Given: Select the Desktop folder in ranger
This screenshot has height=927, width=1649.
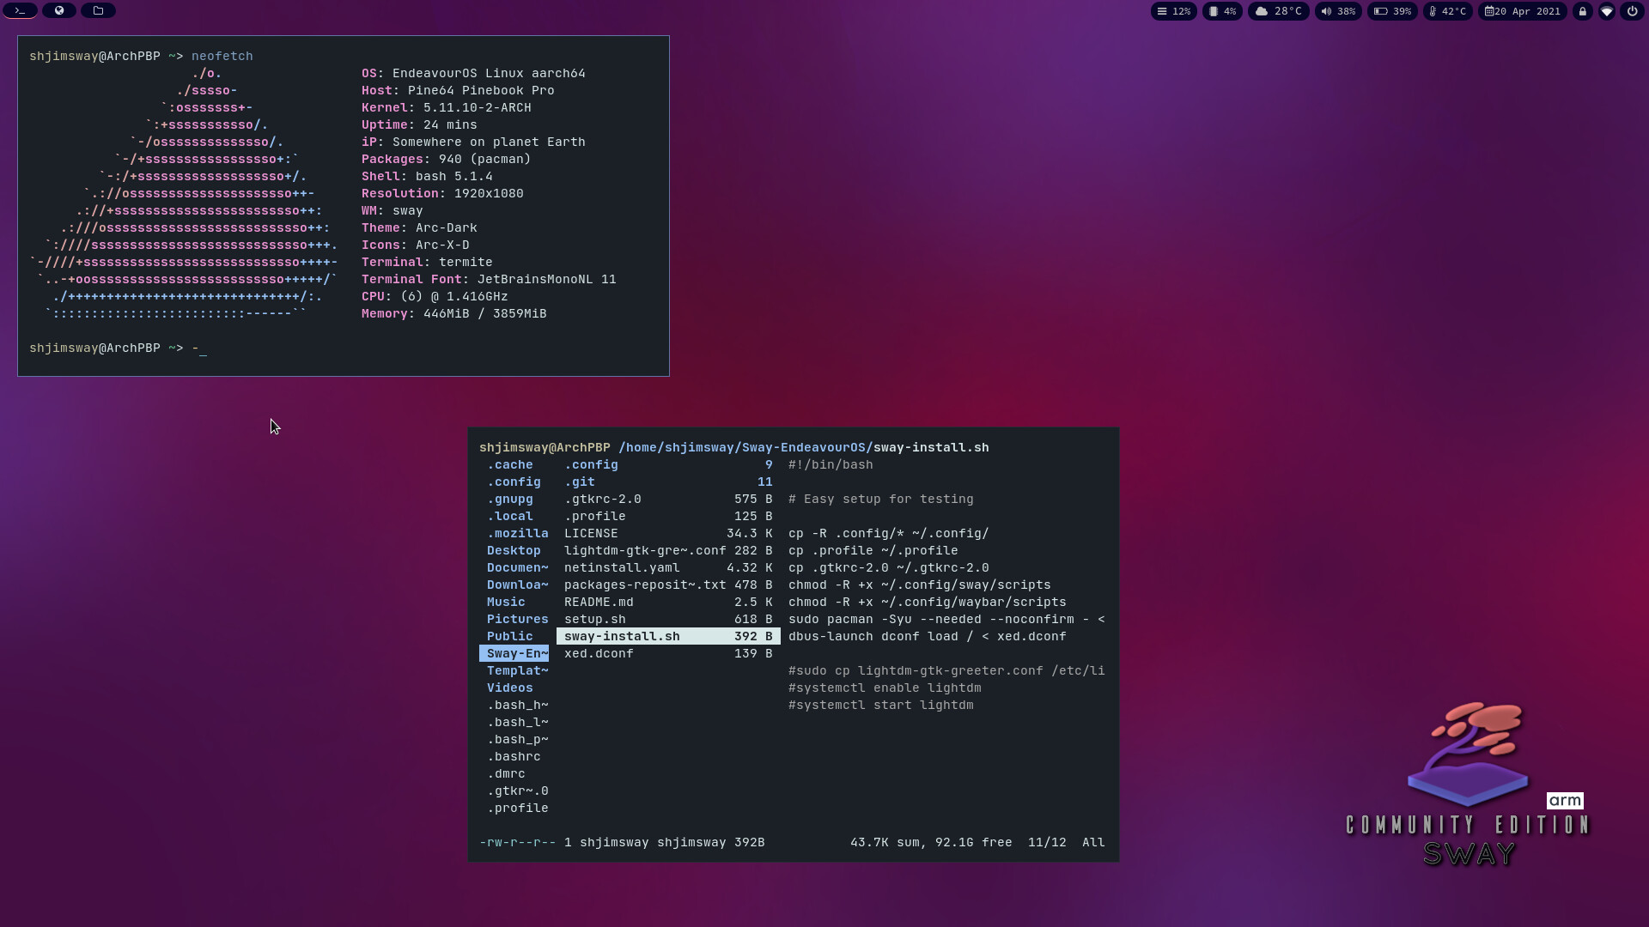Looking at the screenshot, I should pos(514,550).
